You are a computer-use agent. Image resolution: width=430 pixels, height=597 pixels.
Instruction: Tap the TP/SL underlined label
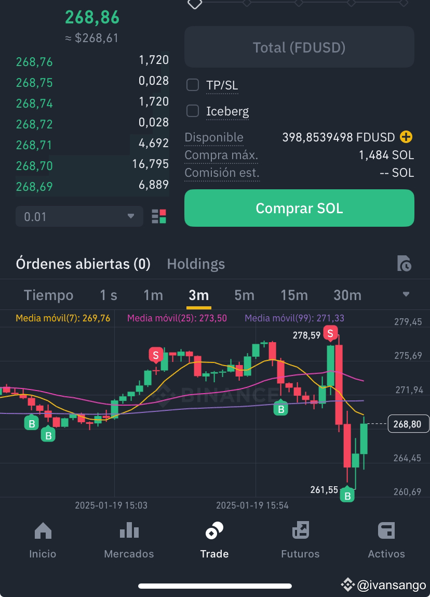[222, 85]
